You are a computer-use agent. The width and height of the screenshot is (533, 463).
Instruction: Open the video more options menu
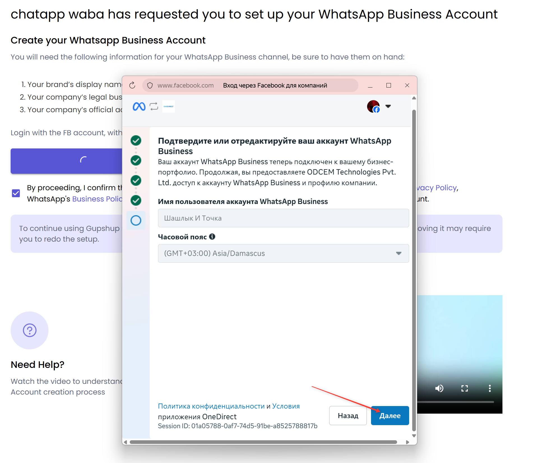coord(490,388)
